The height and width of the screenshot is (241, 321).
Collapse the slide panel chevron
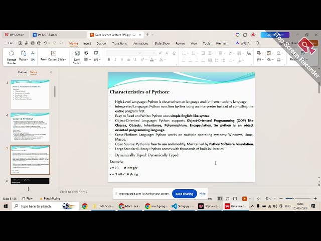coord(51,72)
